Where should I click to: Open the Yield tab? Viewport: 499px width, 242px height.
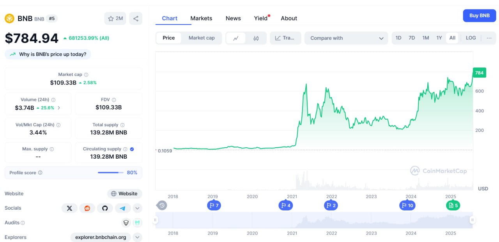(261, 18)
